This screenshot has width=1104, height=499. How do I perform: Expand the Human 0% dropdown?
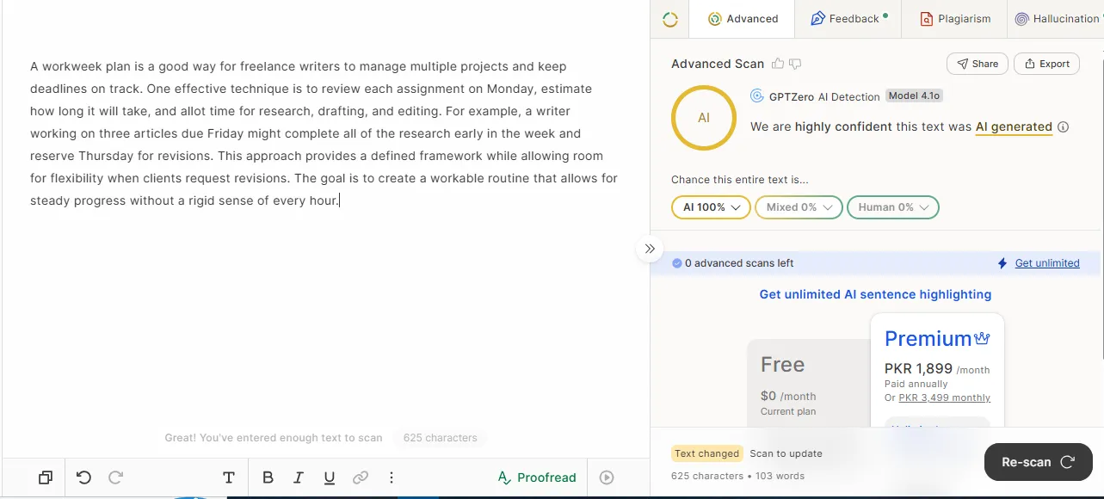(893, 207)
